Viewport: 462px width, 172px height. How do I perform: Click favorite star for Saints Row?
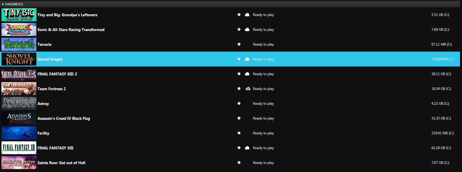[239, 162]
